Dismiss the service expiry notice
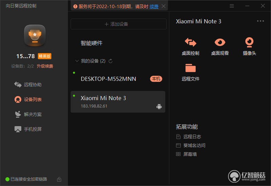 tap(164, 6)
